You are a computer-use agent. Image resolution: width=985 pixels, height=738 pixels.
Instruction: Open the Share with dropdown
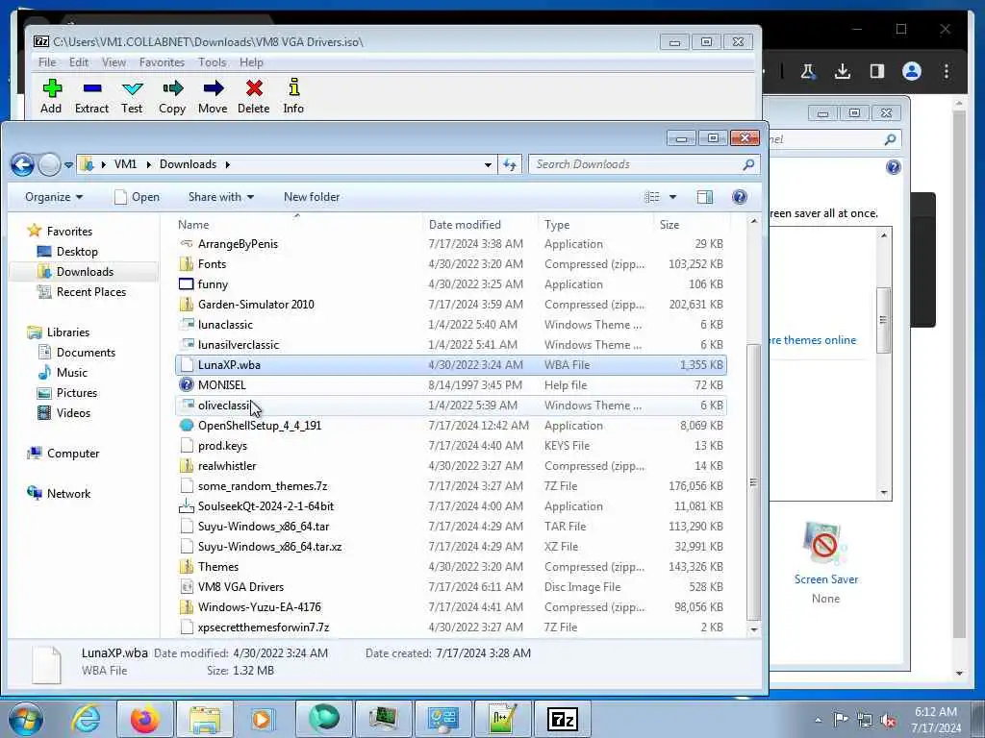(221, 197)
